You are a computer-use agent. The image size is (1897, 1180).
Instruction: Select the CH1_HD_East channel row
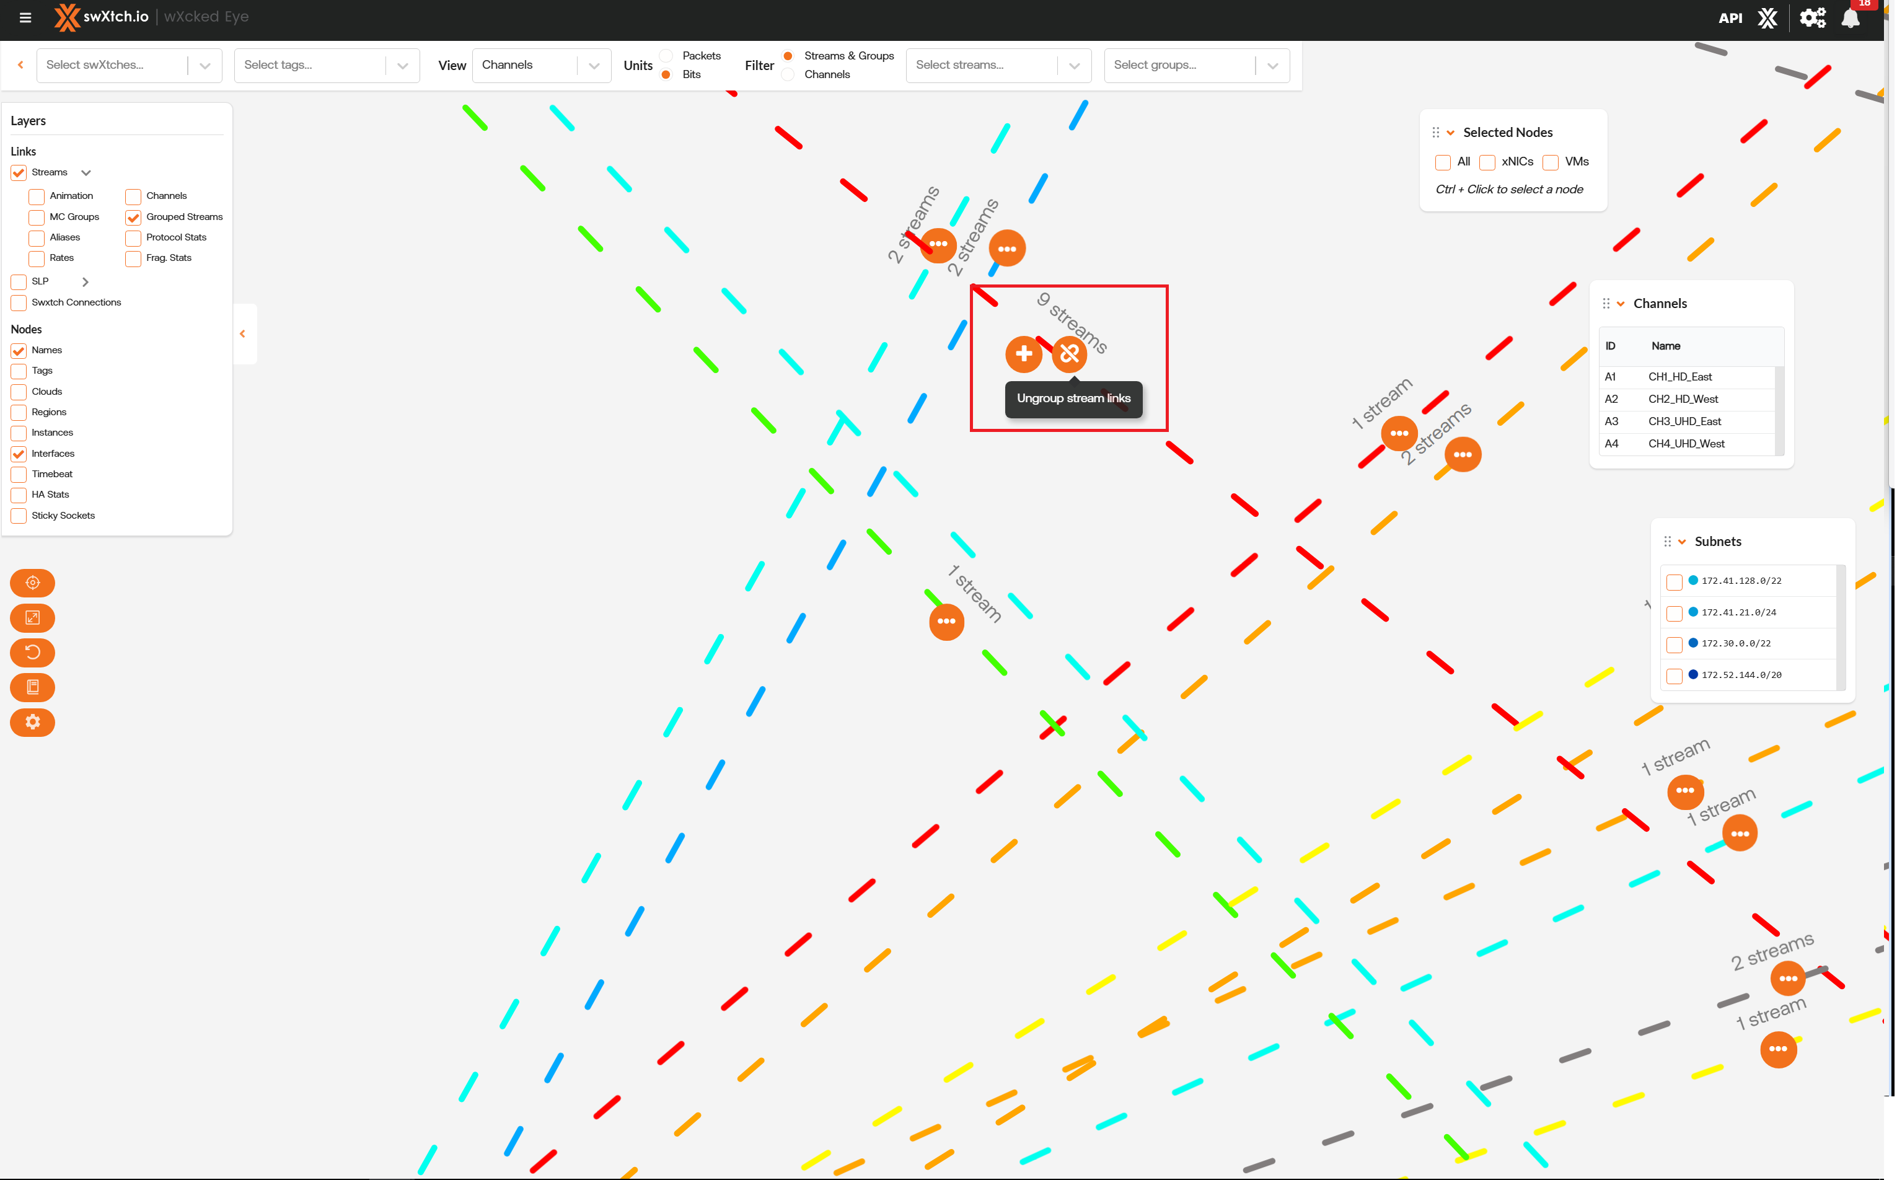pyautogui.click(x=1679, y=377)
